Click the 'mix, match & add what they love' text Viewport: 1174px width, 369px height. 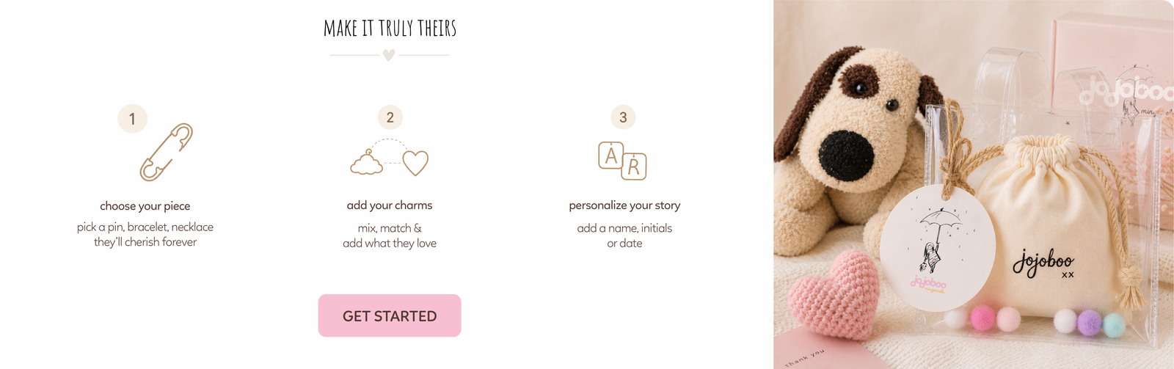point(390,235)
